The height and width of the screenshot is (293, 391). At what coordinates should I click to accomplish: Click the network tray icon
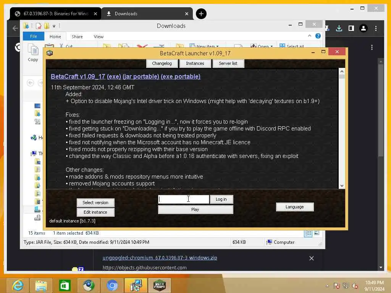click(346, 286)
